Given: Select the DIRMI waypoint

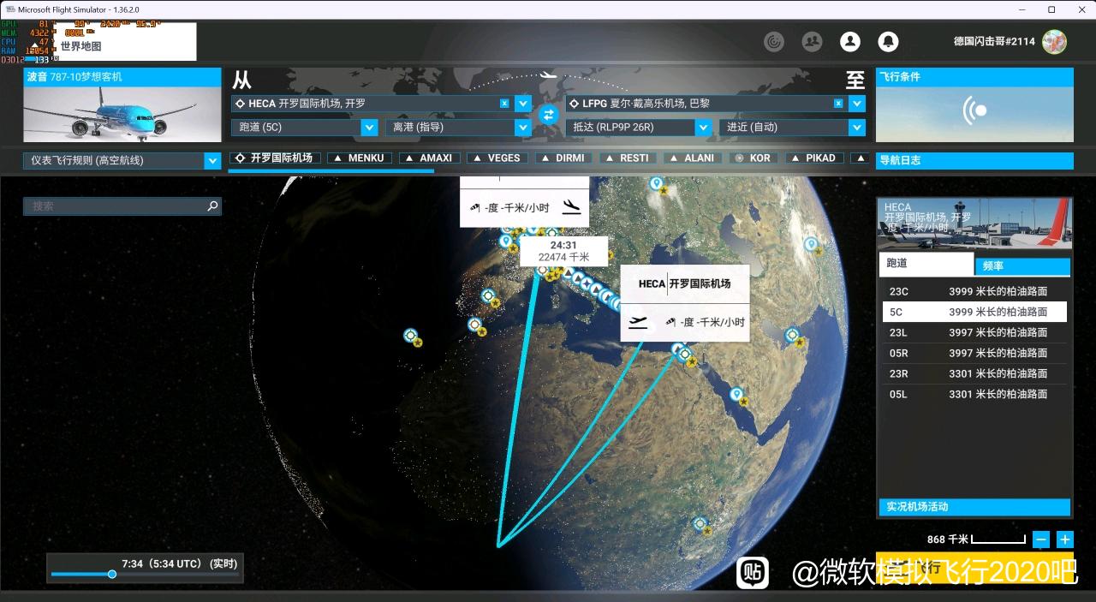Looking at the screenshot, I should [563, 158].
